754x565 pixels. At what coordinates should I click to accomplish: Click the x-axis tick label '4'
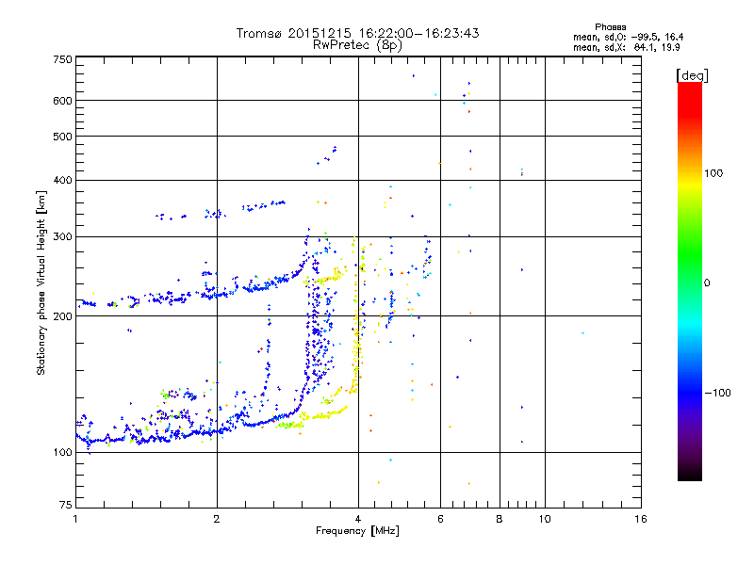358,519
